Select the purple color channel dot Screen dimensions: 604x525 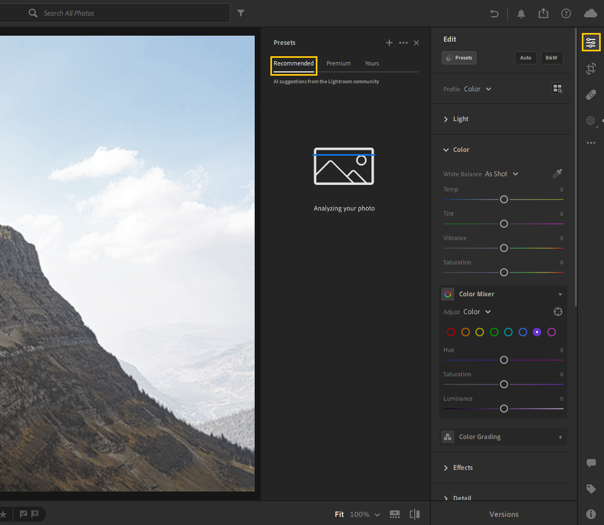coord(537,332)
